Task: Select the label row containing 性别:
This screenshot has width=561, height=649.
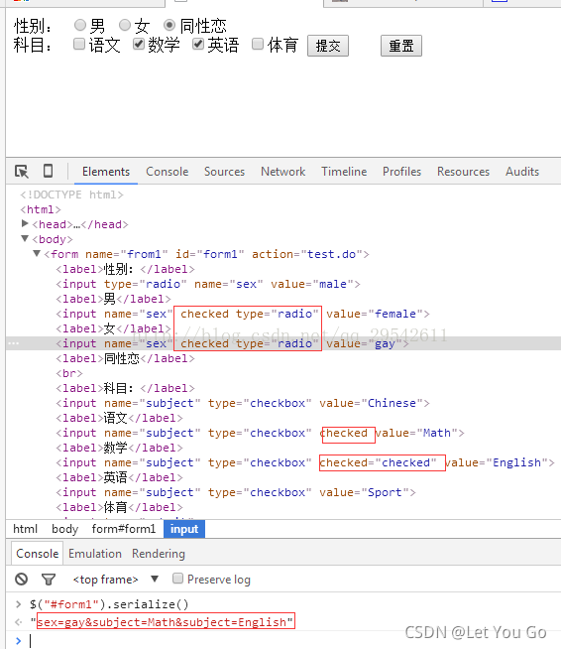Action: point(125,269)
